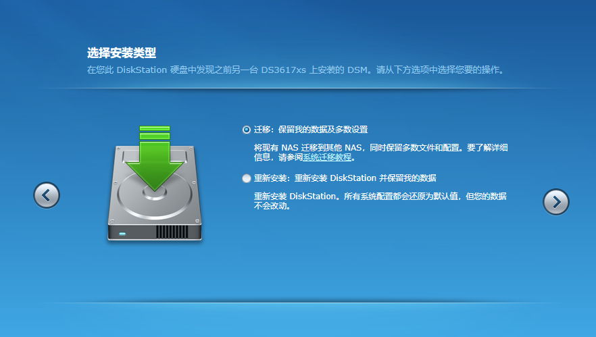Click the divider line below the subtitle
Viewport: 596px width, 337px height.
298,88
